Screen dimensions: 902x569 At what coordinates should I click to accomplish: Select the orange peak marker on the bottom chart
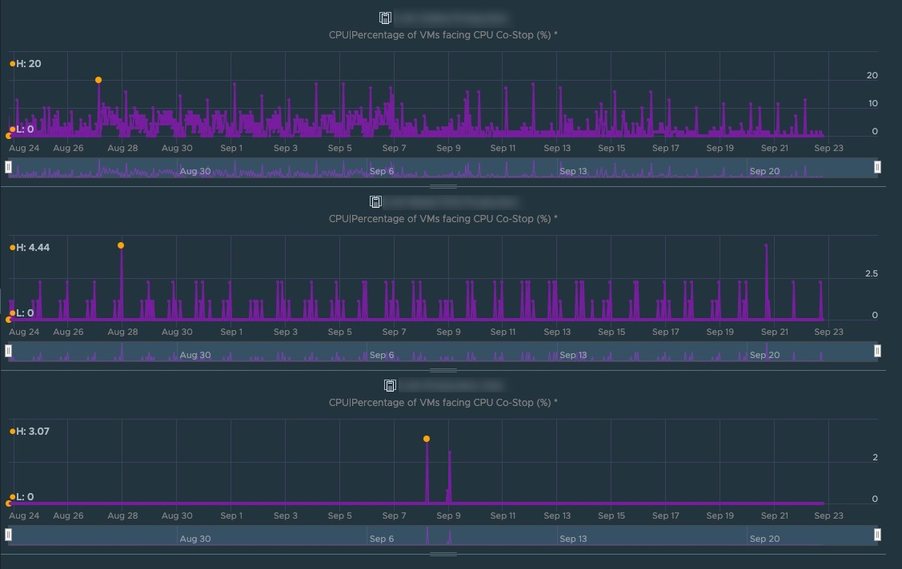pos(427,439)
